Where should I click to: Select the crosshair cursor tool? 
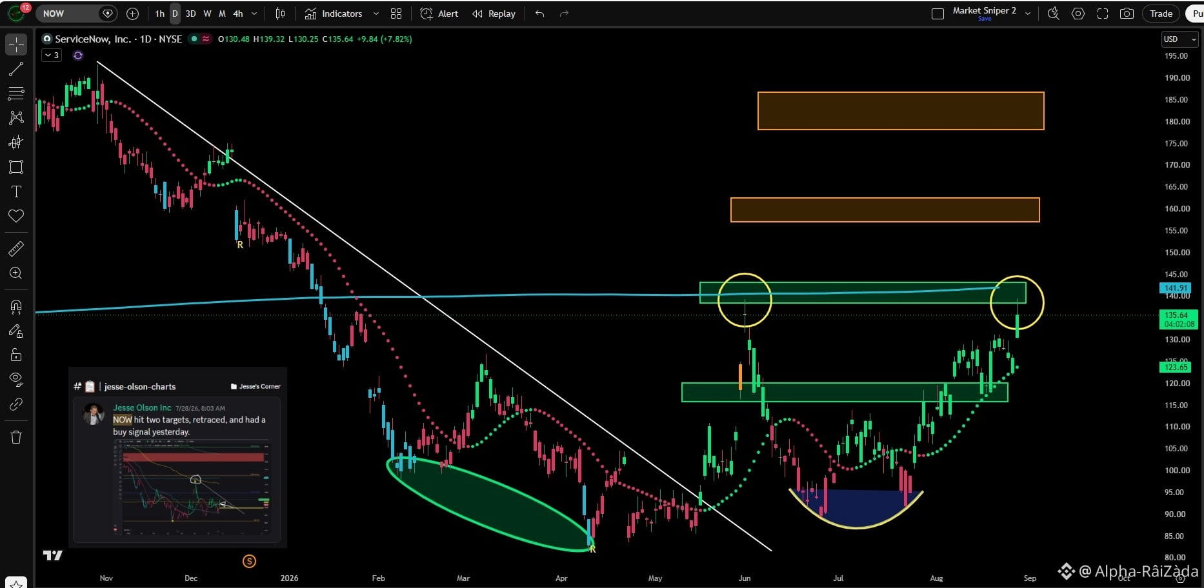(x=16, y=44)
